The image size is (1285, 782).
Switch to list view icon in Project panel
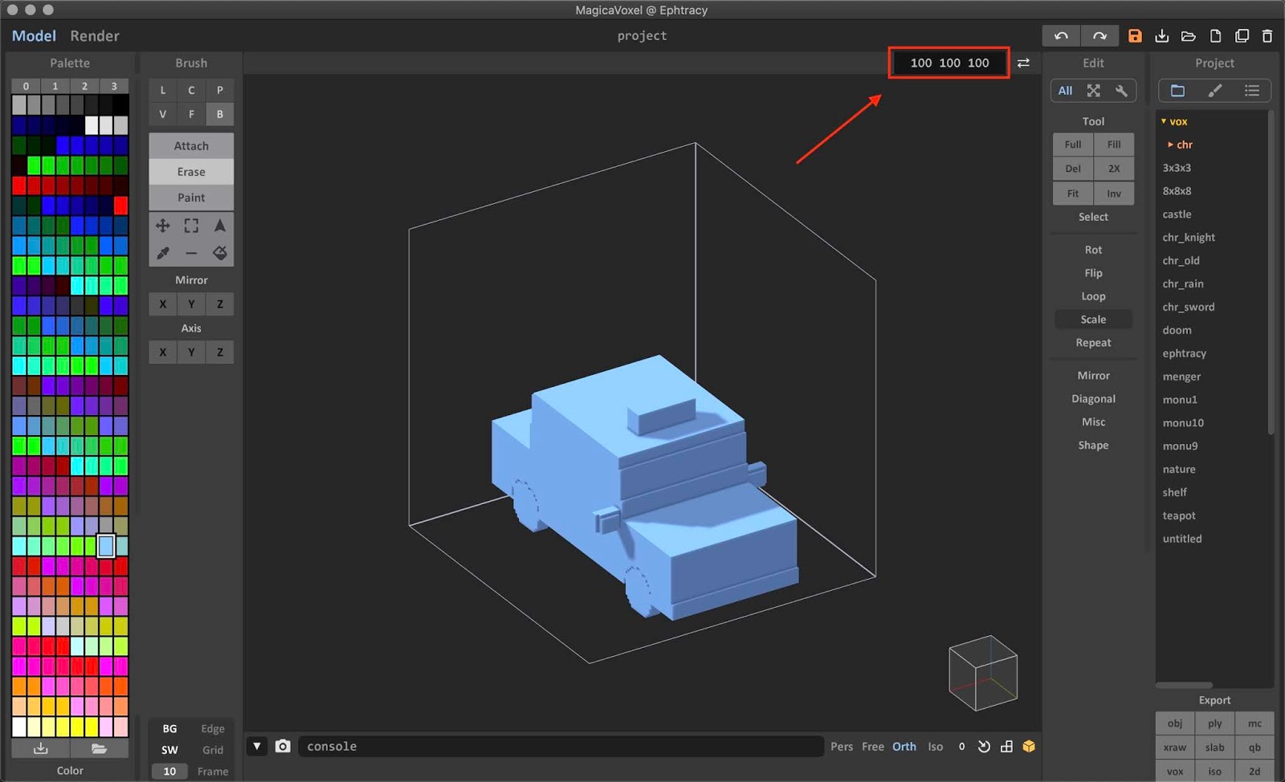pyautogui.click(x=1252, y=91)
